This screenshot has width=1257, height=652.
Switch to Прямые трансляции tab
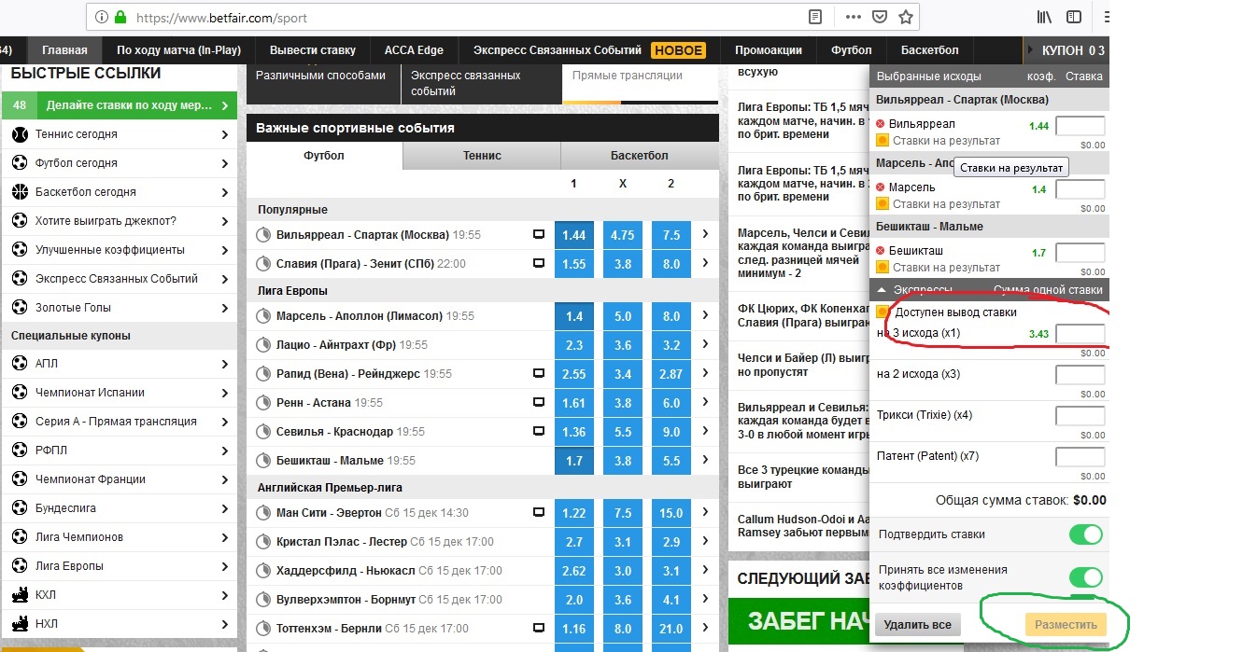point(640,84)
